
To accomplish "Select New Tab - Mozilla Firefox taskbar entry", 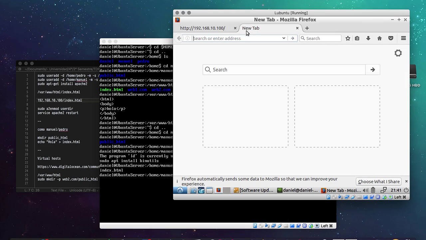I will click(x=341, y=190).
